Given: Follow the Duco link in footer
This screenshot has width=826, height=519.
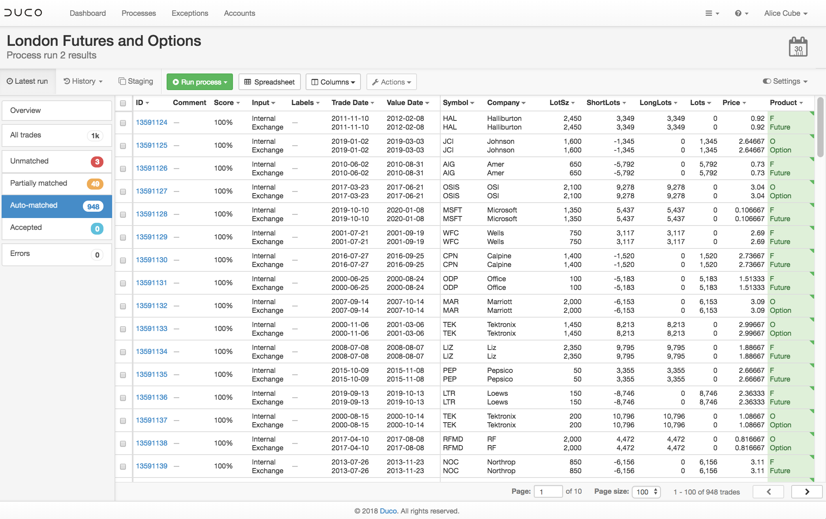Looking at the screenshot, I should pyautogui.click(x=388, y=511).
